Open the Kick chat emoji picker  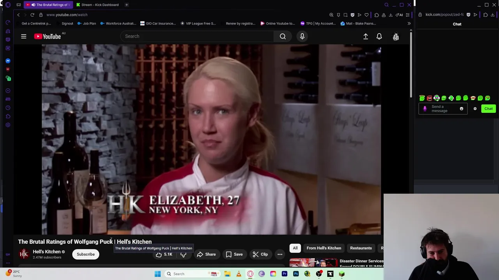(462, 108)
